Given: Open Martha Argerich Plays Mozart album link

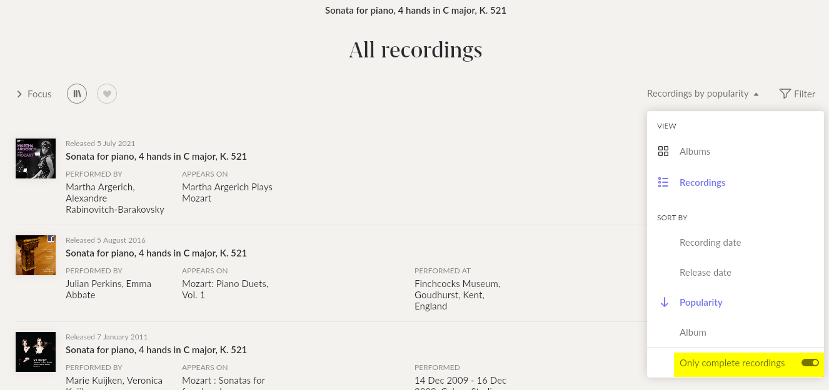Looking at the screenshot, I should click(227, 192).
